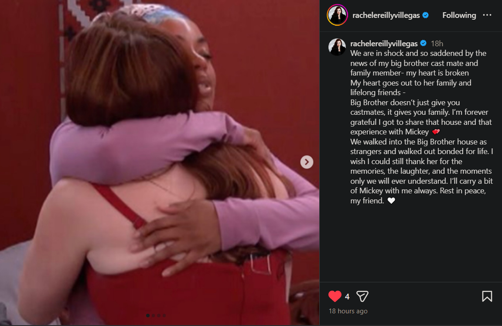This screenshot has width=502, height=326.
Task: Jump to the second carousel dot
Action: pyautogui.click(x=154, y=316)
